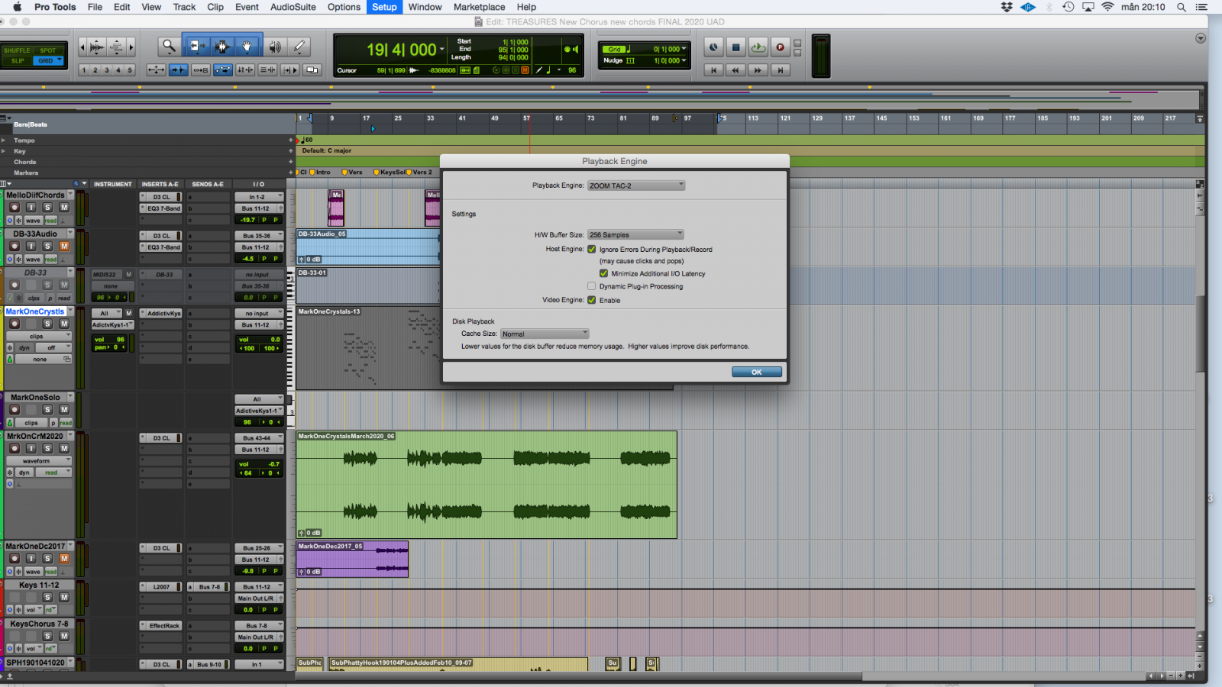Open the D3 CL insert on MelloDiifChords
This screenshot has width=1222, height=687.
tap(161, 197)
